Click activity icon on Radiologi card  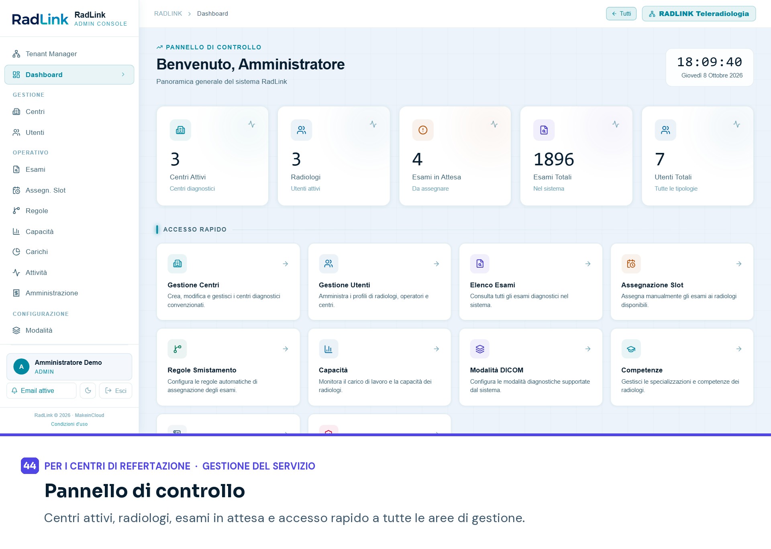click(373, 124)
